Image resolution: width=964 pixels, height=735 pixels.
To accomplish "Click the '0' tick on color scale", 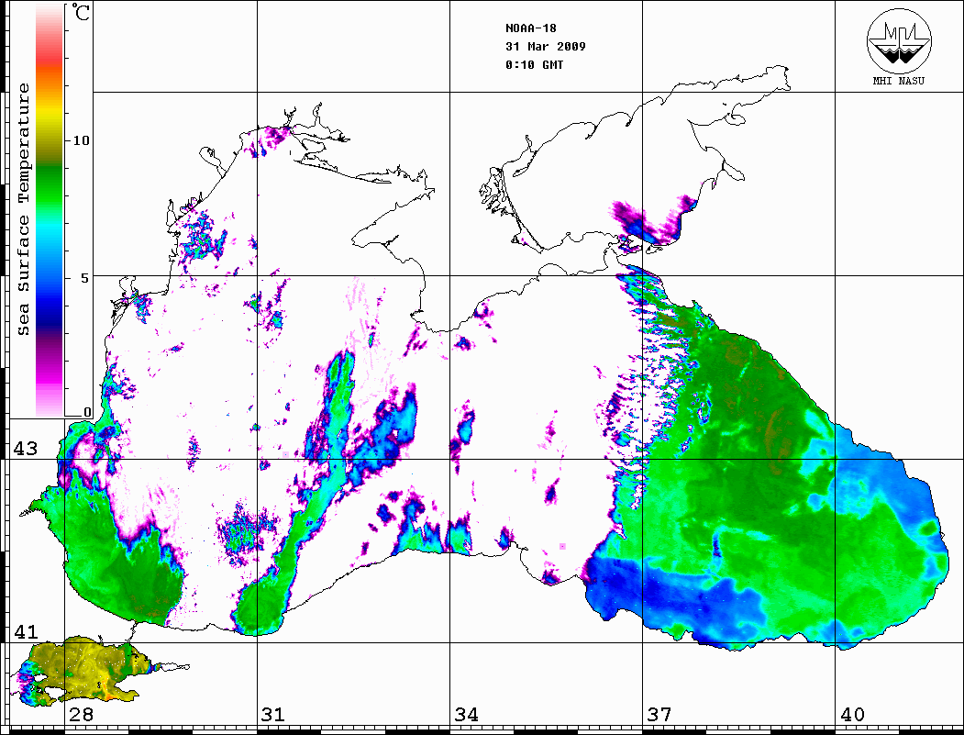I will [x=87, y=412].
